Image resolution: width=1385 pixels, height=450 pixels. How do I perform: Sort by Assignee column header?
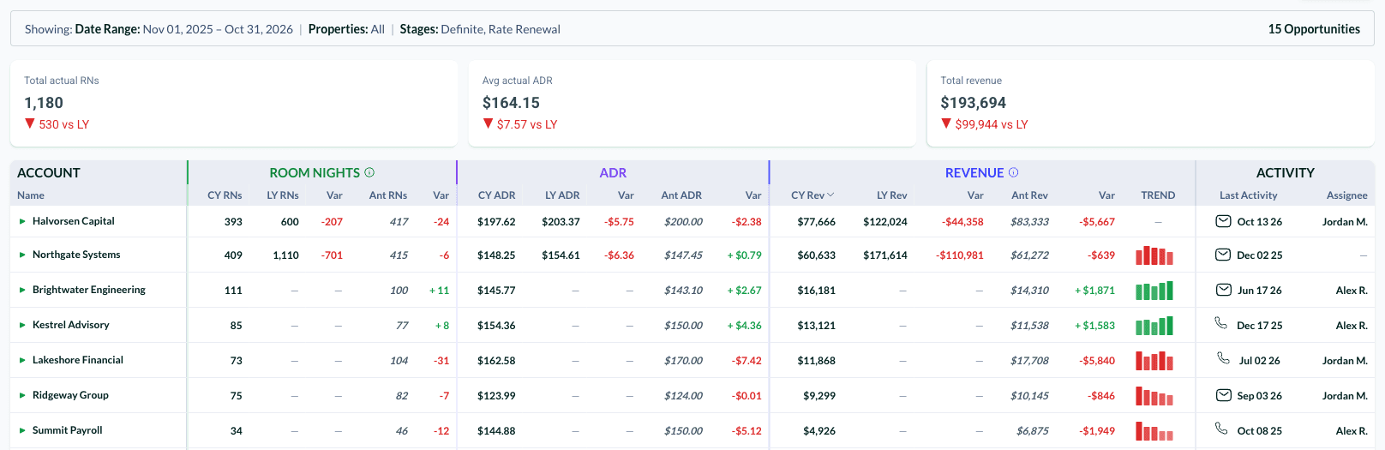point(1346,195)
